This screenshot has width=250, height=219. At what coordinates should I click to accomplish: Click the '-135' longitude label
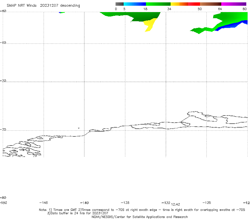click(125, 202)
